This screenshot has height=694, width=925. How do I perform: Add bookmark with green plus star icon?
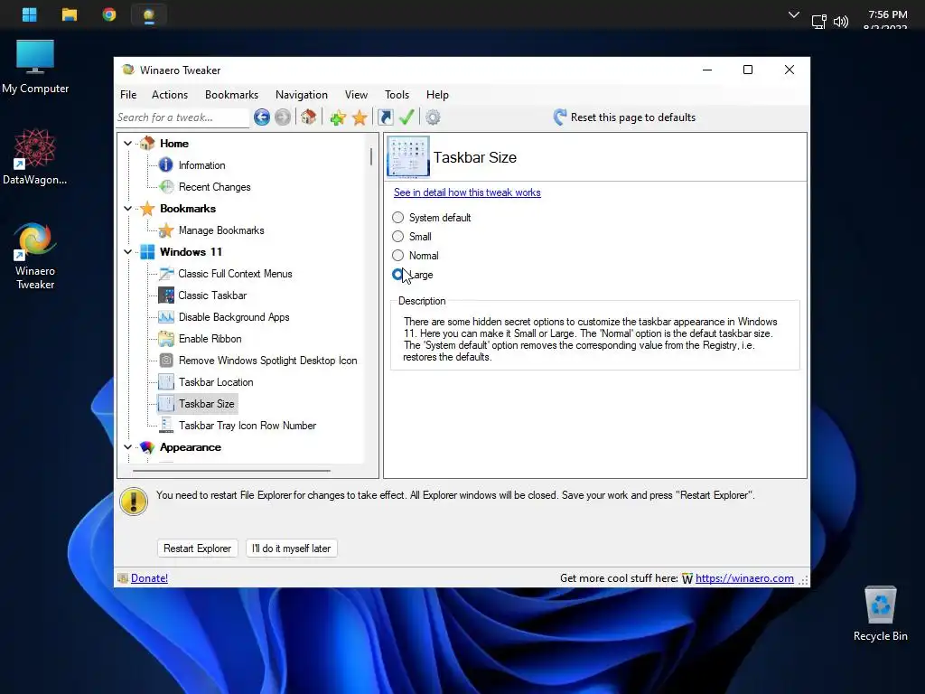(x=338, y=117)
